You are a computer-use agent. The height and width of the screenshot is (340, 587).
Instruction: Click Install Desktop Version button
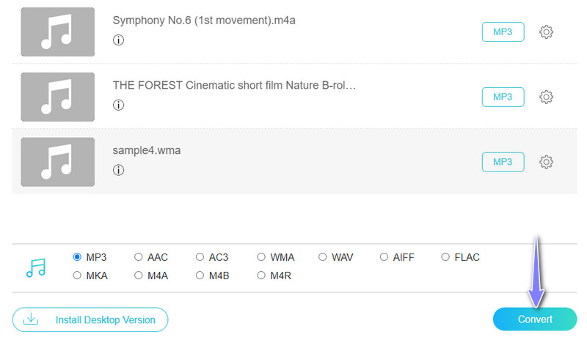click(x=90, y=319)
